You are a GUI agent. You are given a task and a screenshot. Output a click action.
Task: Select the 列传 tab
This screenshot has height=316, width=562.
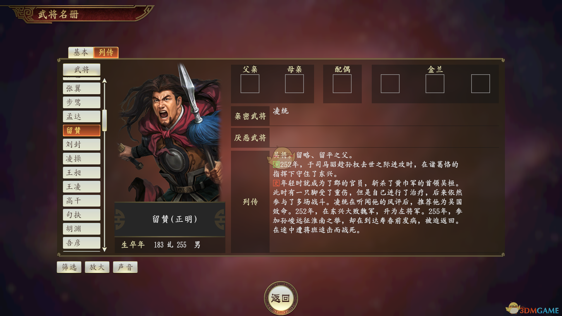[106, 52]
